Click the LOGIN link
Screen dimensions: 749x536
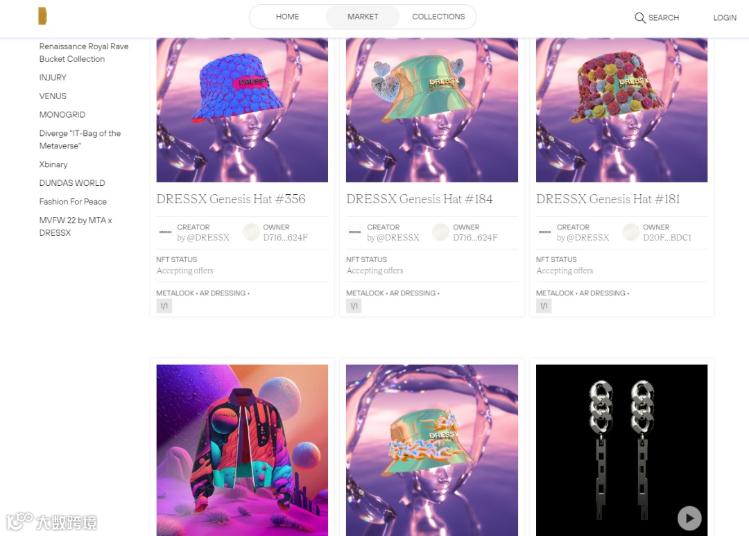pos(725,17)
